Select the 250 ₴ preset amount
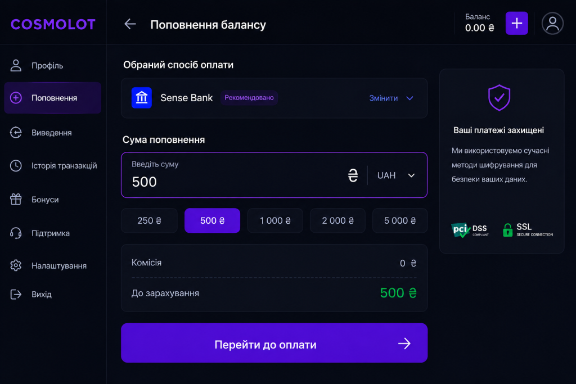576x384 pixels. pyautogui.click(x=149, y=220)
